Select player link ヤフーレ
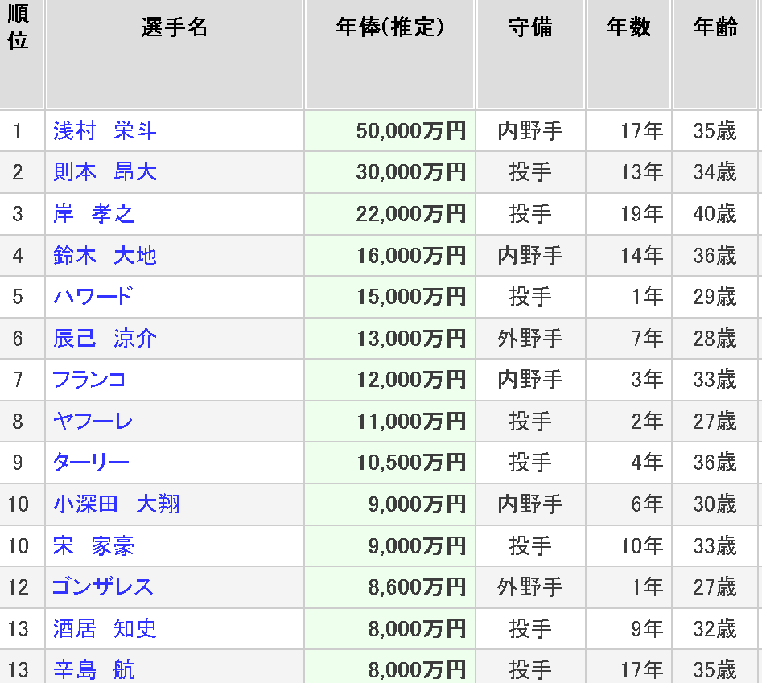 [x=93, y=422]
